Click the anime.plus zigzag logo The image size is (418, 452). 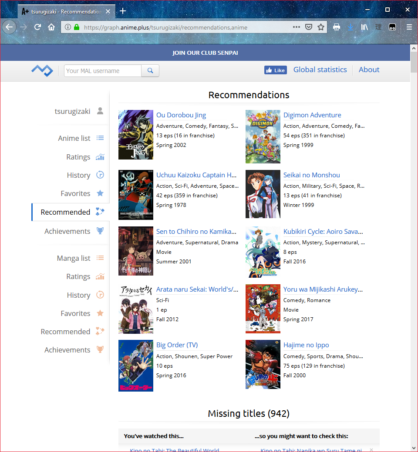pos(42,70)
